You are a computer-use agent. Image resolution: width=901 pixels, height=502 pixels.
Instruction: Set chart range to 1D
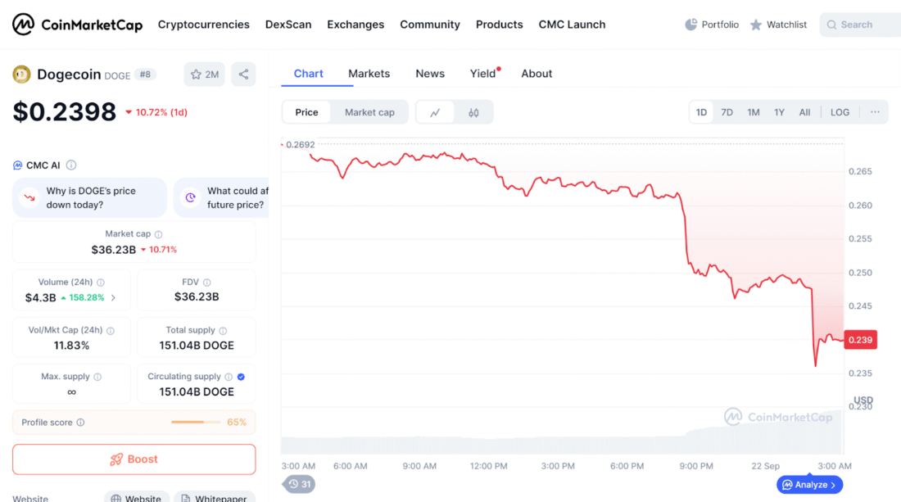click(702, 112)
